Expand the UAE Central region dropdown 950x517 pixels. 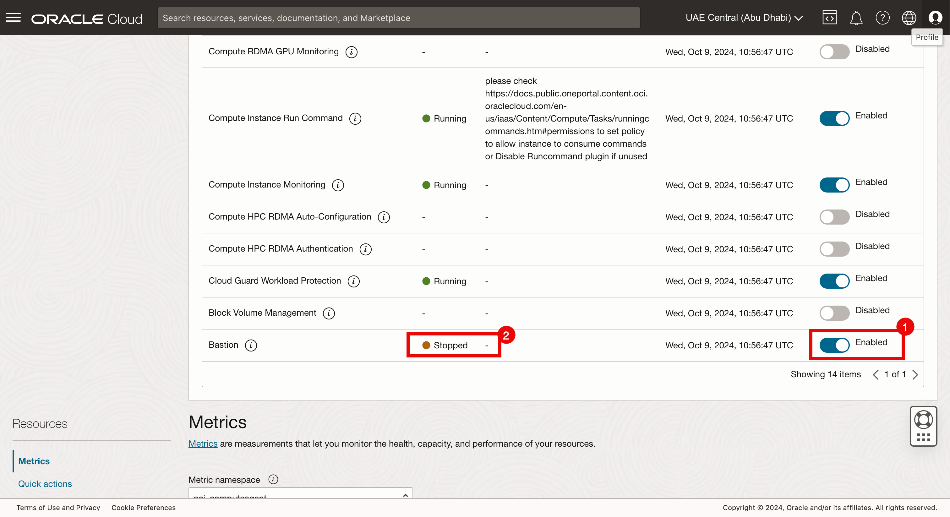pyautogui.click(x=744, y=18)
